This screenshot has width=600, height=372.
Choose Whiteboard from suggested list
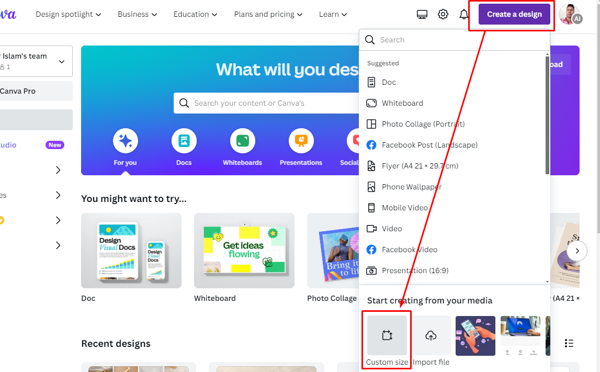point(454,104)
